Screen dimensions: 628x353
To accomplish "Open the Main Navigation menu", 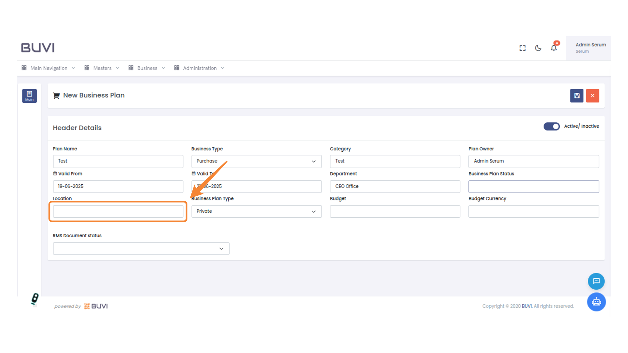I will click(x=48, y=68).
